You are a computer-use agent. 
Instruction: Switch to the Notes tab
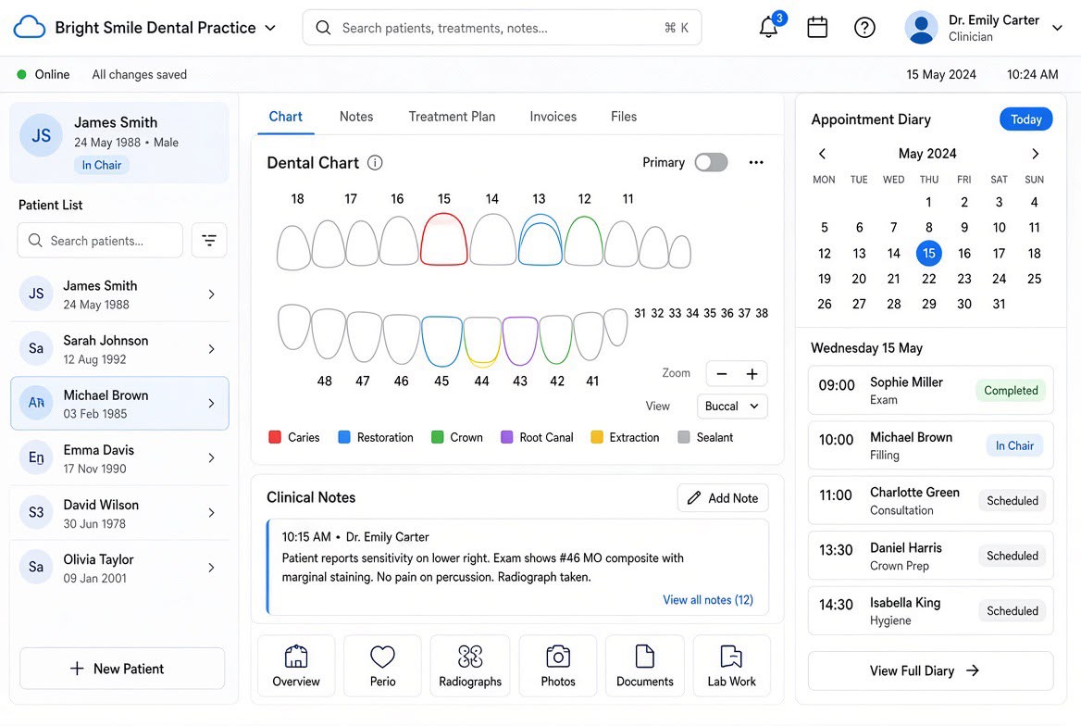pyautogui.click(x=356, y=117)
